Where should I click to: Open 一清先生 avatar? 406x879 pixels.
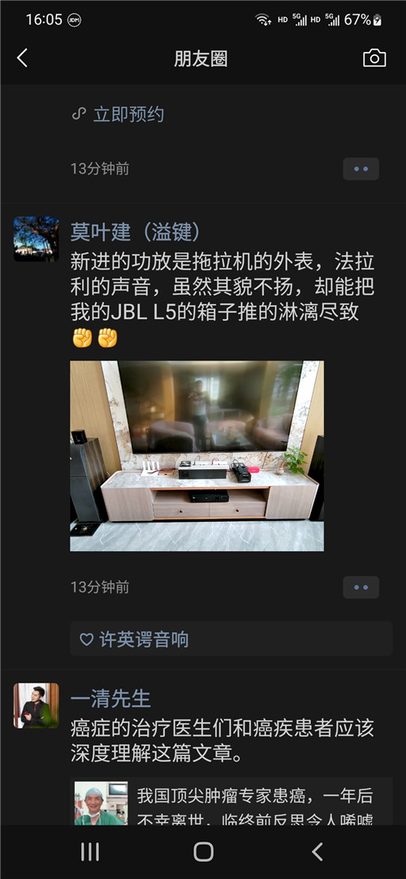tap(37, 705)
